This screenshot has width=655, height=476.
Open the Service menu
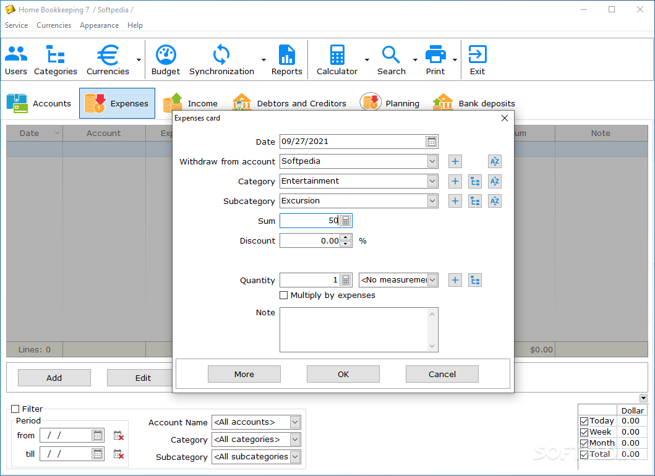(16, 25)
